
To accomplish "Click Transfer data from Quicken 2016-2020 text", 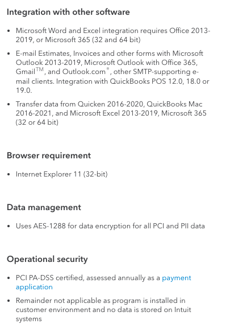I will point(80,104).
